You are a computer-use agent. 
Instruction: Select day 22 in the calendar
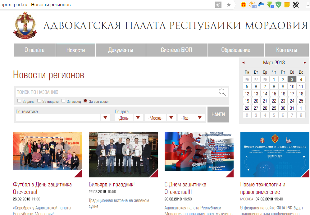pos(274,101)
